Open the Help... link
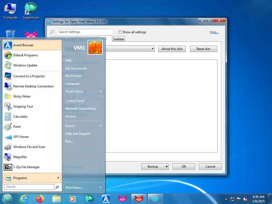Viewport: 272px width, 204px height. (x=214, y=32)
